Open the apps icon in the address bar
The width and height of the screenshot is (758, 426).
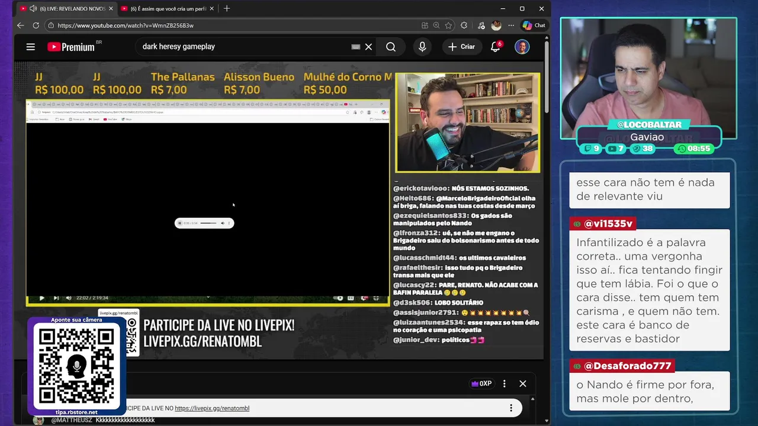tap(425, 25)
